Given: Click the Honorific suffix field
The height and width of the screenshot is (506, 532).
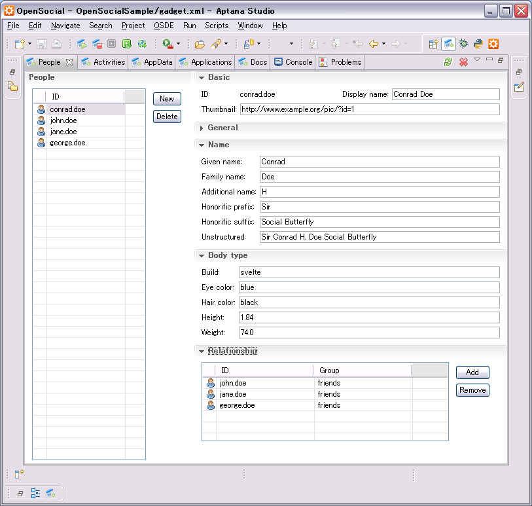Looking at the screenshot, I should point(380,222).
